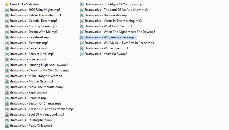Click "Stratovarius - 4000 Rainy Nights.mp3" filename
The image size is (229, 130).
click(x=35, y=10)
